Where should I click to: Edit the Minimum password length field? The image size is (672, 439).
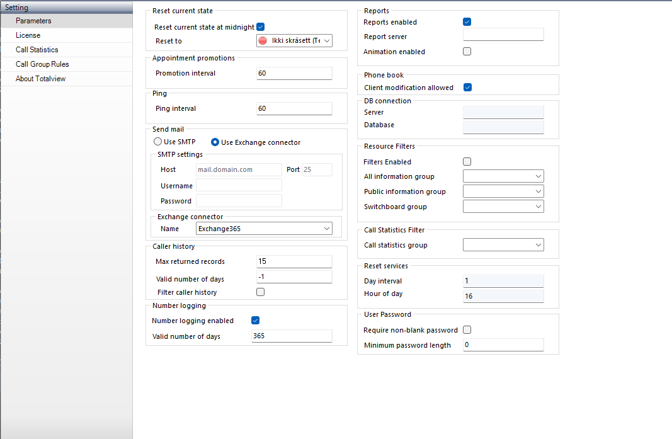pos(504,345)
